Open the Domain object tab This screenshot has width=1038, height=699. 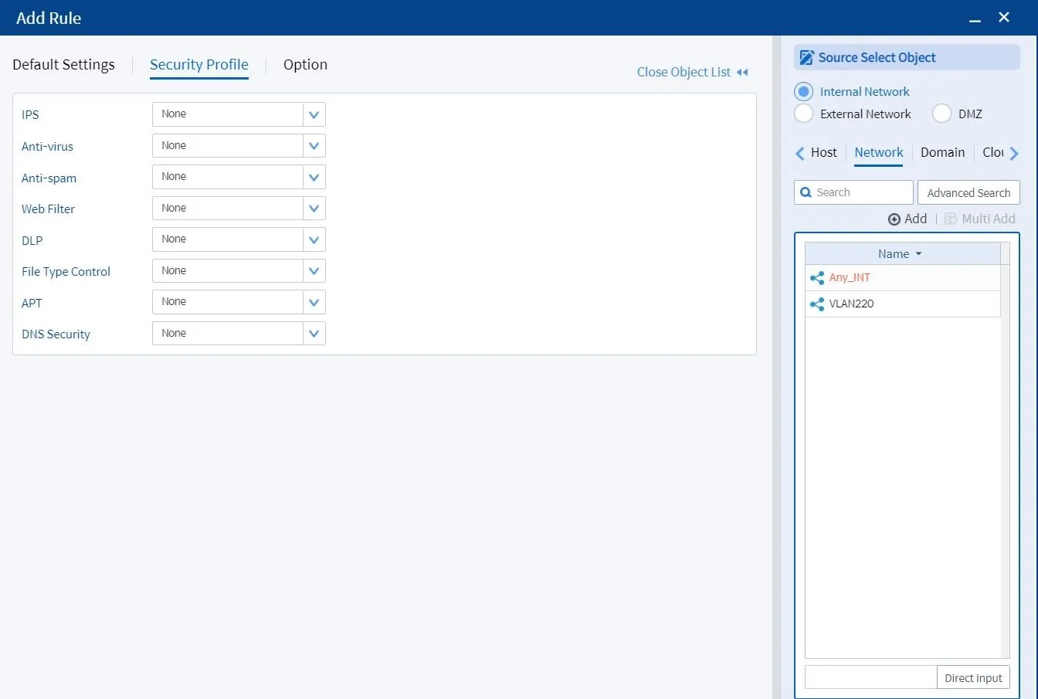[942, 153]
